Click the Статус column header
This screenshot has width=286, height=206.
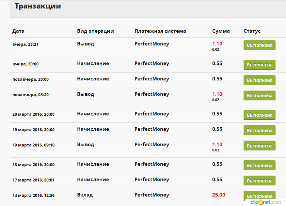click(x=252, y=31)
